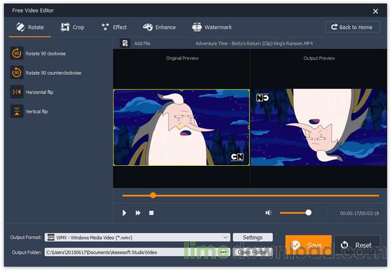
Task: Click the crop frame top-center handle
Action: (181, 90)
